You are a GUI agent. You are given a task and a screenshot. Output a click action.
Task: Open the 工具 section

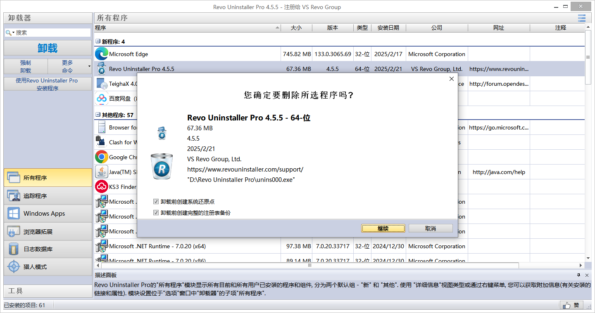[x=48, y=291]
